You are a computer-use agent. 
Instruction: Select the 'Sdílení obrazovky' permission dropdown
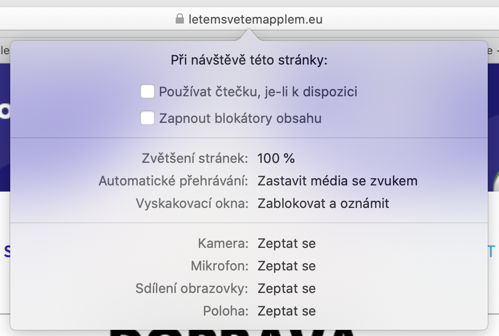click(286, 288)
